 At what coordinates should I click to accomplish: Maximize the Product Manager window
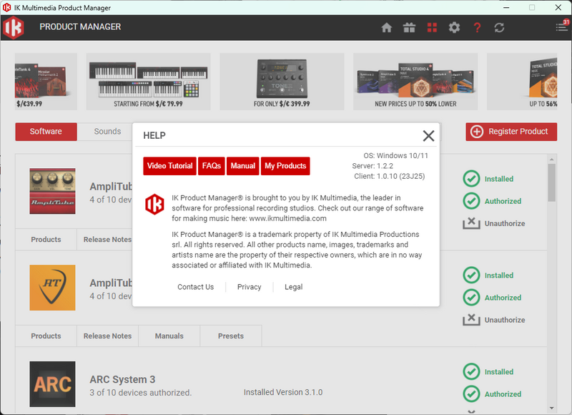tap(532, 7)
